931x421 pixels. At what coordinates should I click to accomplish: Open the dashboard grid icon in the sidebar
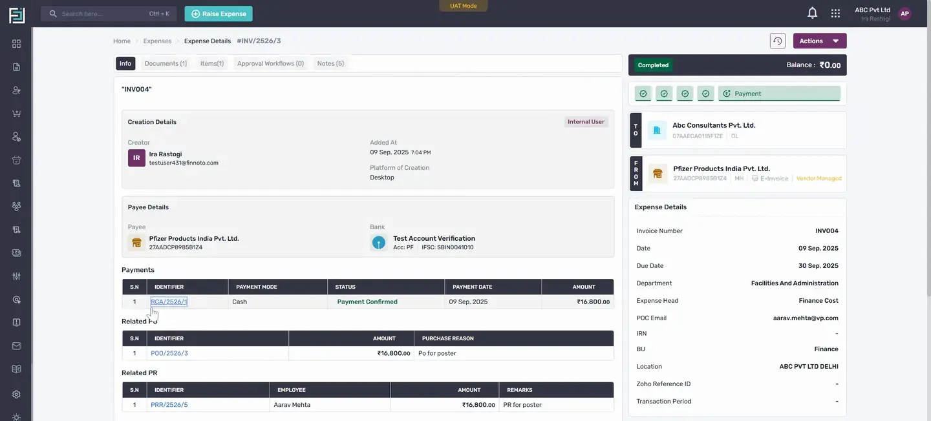17,44
